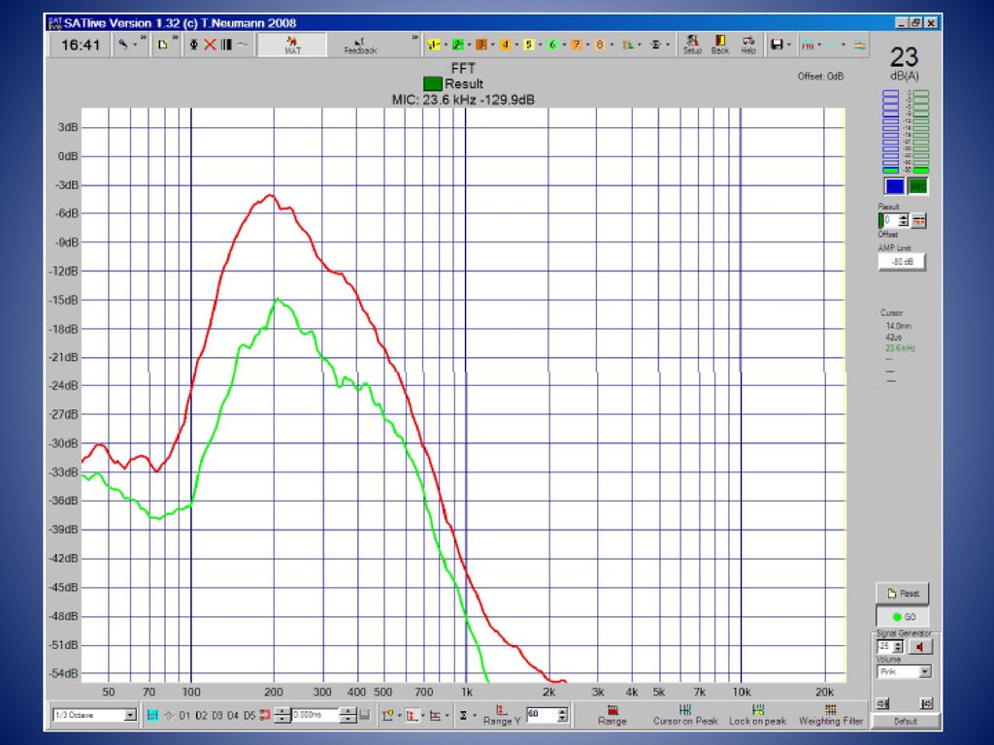Click the flag marker icon in bottom toolbar

coord(388,715)
